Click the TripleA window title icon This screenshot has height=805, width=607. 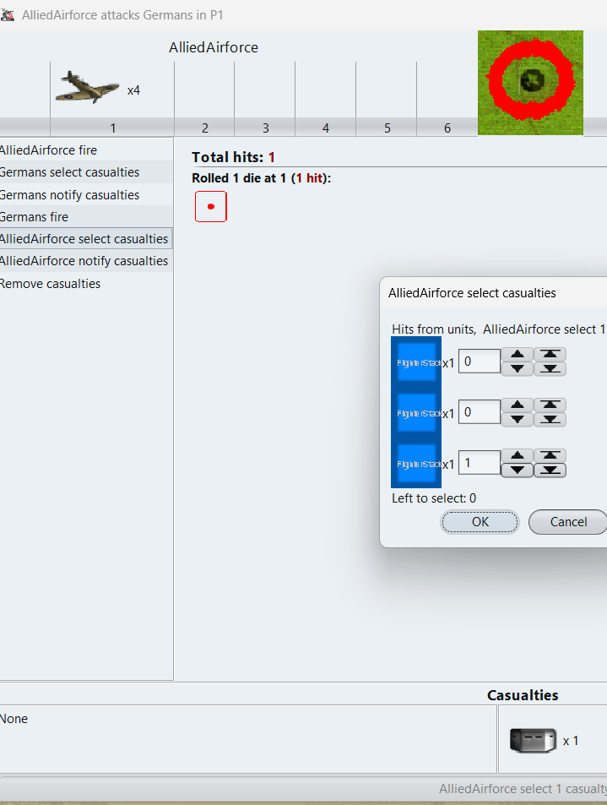click(x=8, y=15)
